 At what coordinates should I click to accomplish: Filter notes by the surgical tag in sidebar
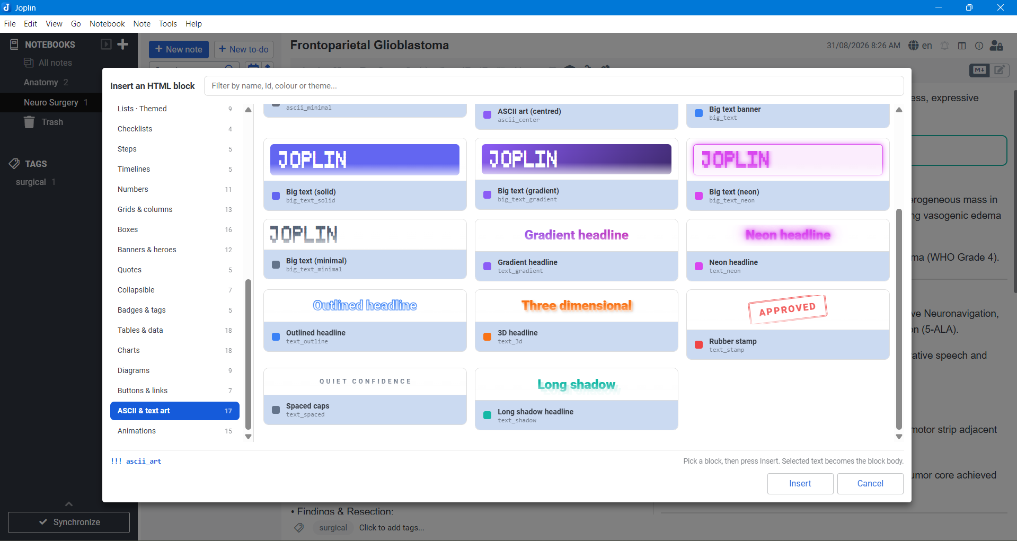click(x=31, y=182)
